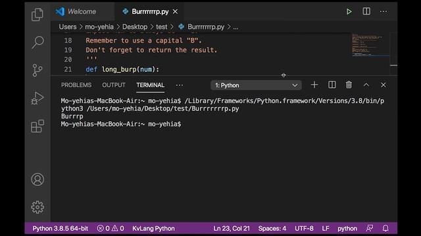Show more panel tabs via ellipsis
421x236 pixels.
tap(180, 85)
